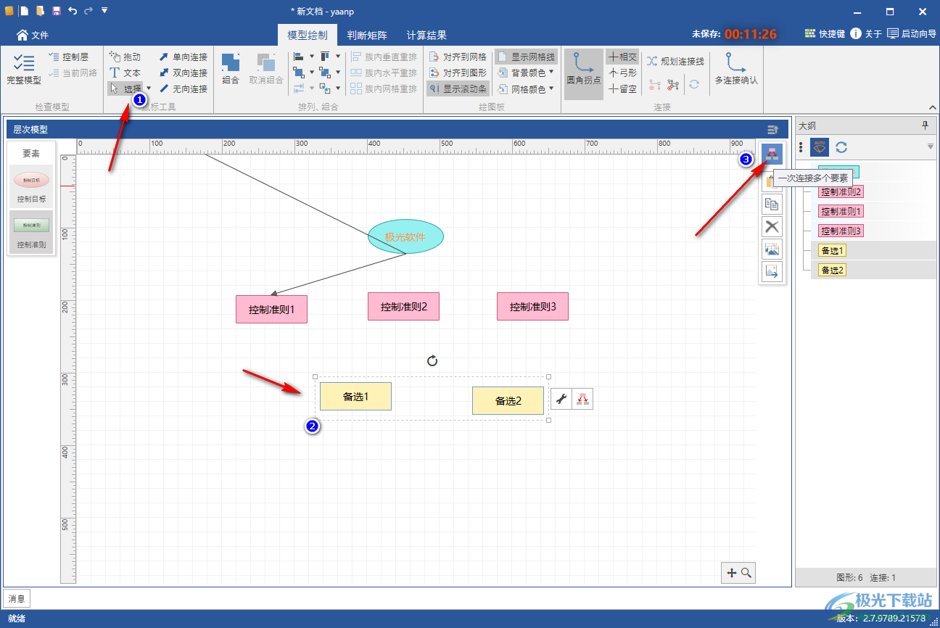This screenshot has height=628, width=940.
Task: Click the 多连接确认 button
Action: click(736, 70)
